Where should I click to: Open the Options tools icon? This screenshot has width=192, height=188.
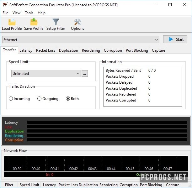[x=77, y=22]
